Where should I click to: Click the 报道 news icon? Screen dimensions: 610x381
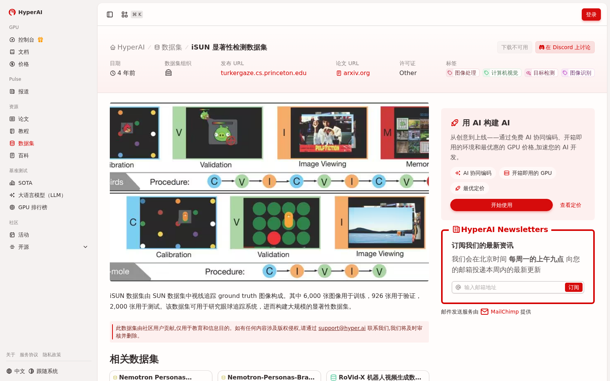pyautogui.click(x=12, y=91)
